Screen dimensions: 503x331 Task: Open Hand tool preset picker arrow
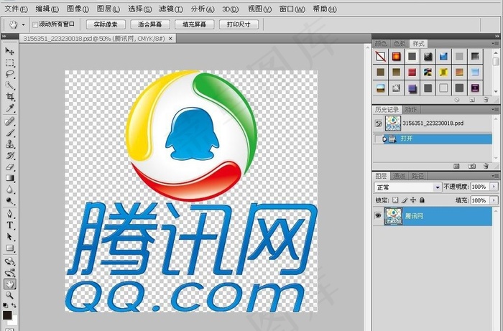click(x=23, y=24)
